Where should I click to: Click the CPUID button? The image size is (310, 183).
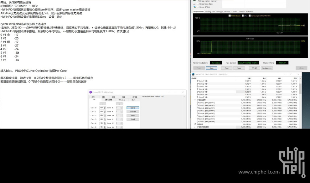click(x=254, y=68)
